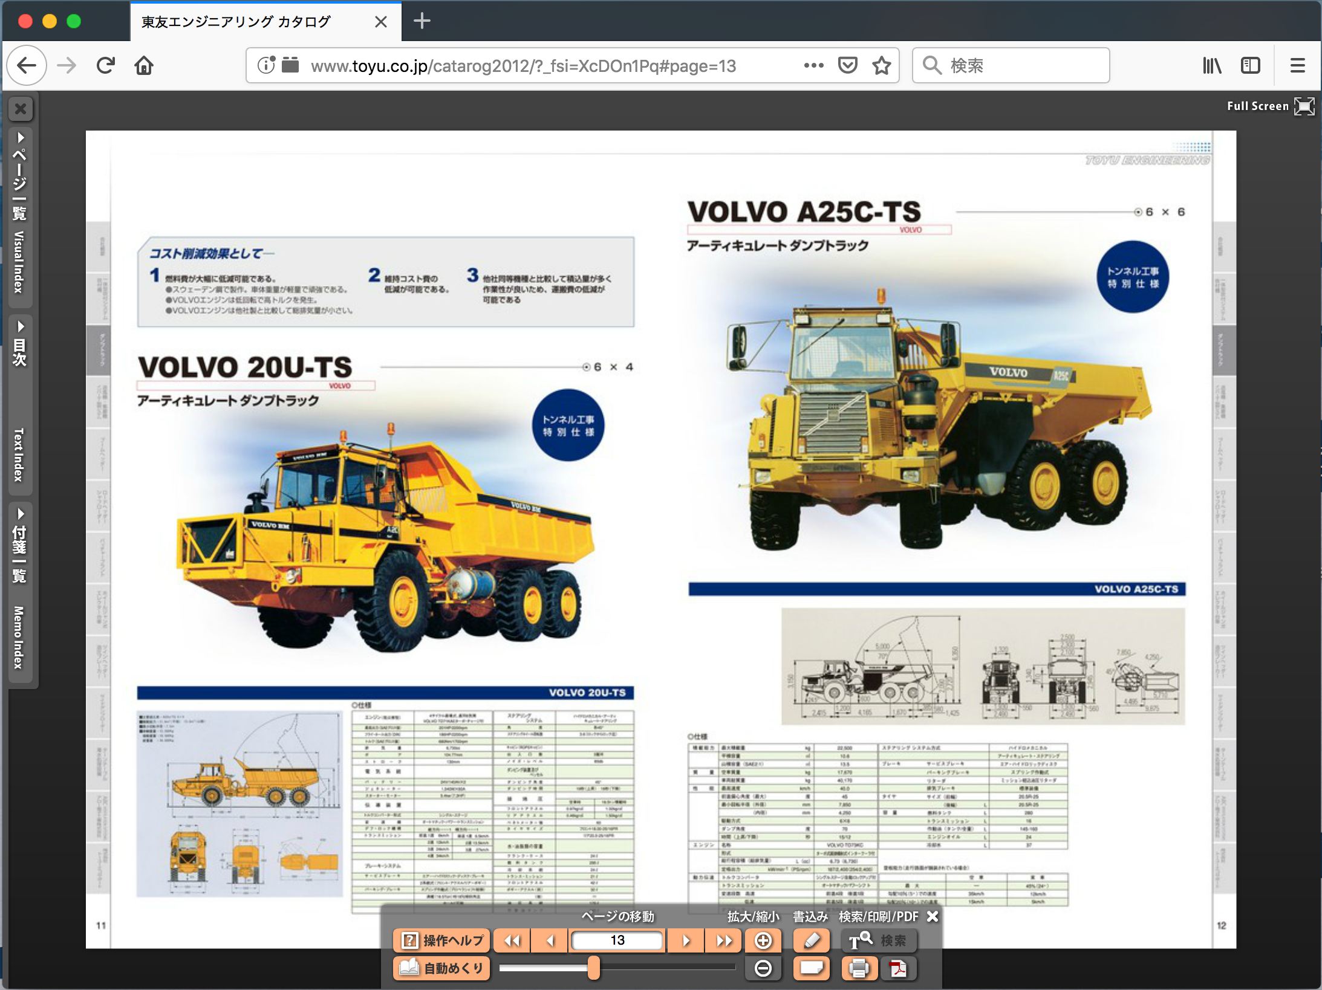
Task: Click the page slider handle
Action: [594, 968]
